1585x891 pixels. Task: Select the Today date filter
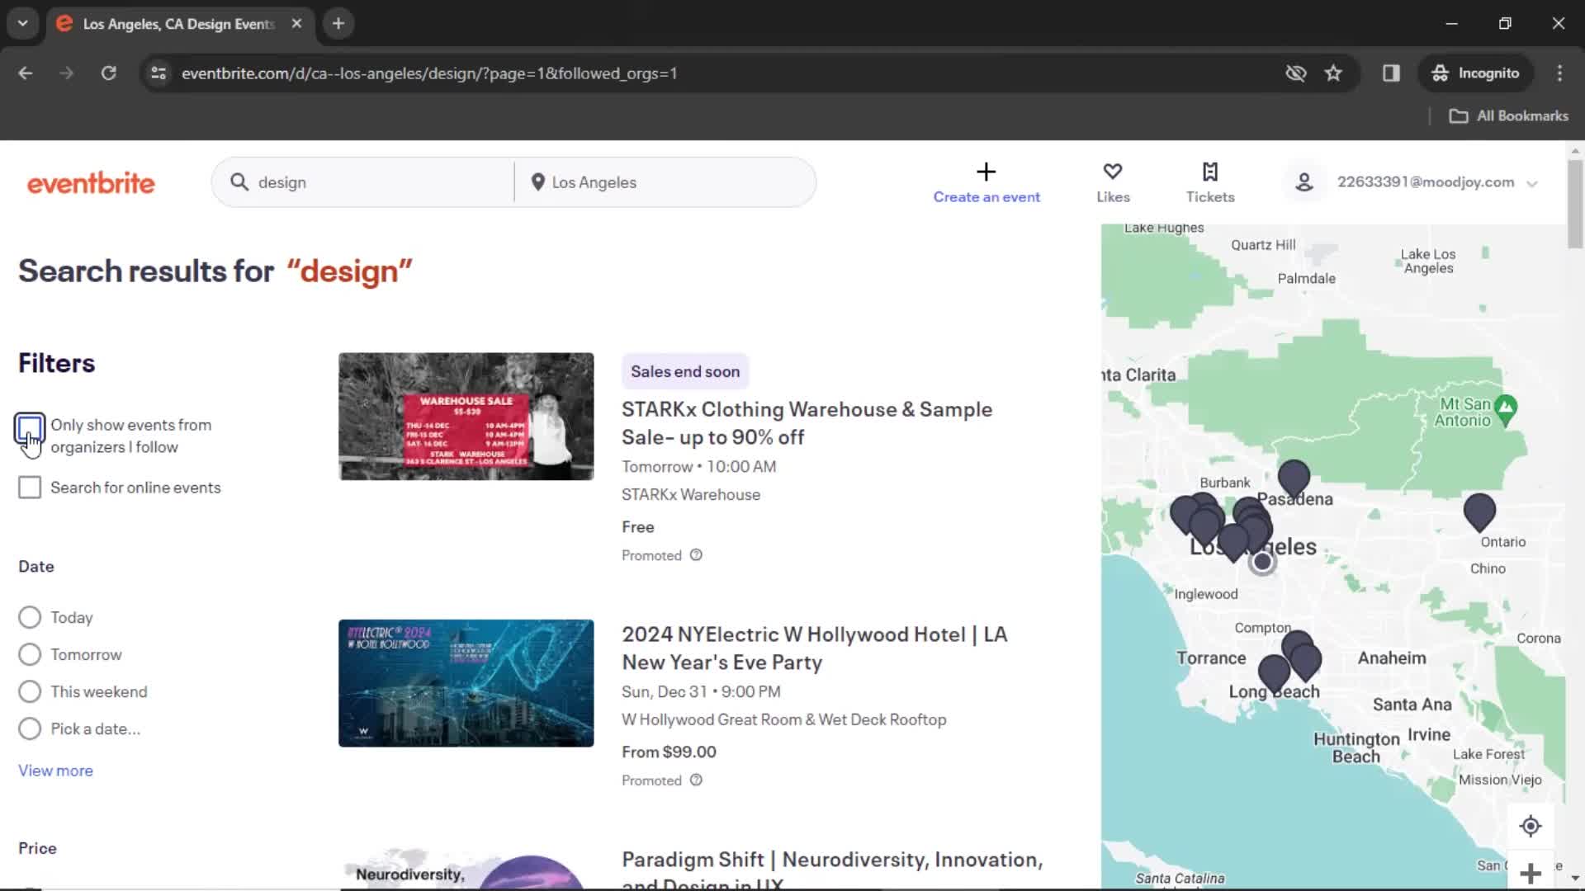(30, 617)
